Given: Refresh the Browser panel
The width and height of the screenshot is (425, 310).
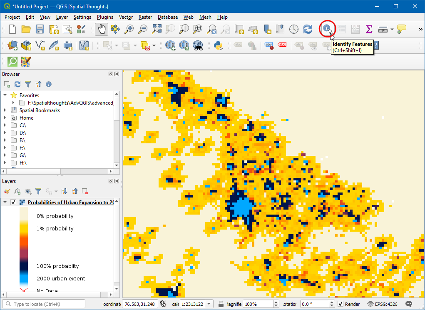Looking at the screenshot, I should click(x=17, y=84).
